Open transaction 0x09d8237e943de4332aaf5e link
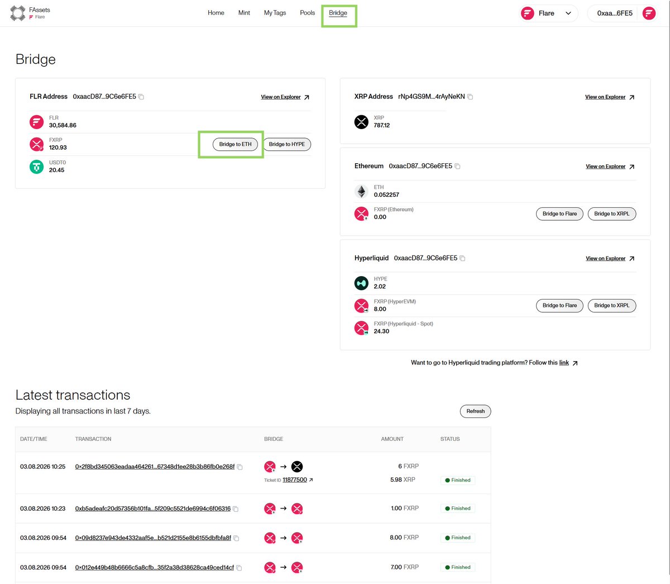The image size is (670, 584). [153, 538]
